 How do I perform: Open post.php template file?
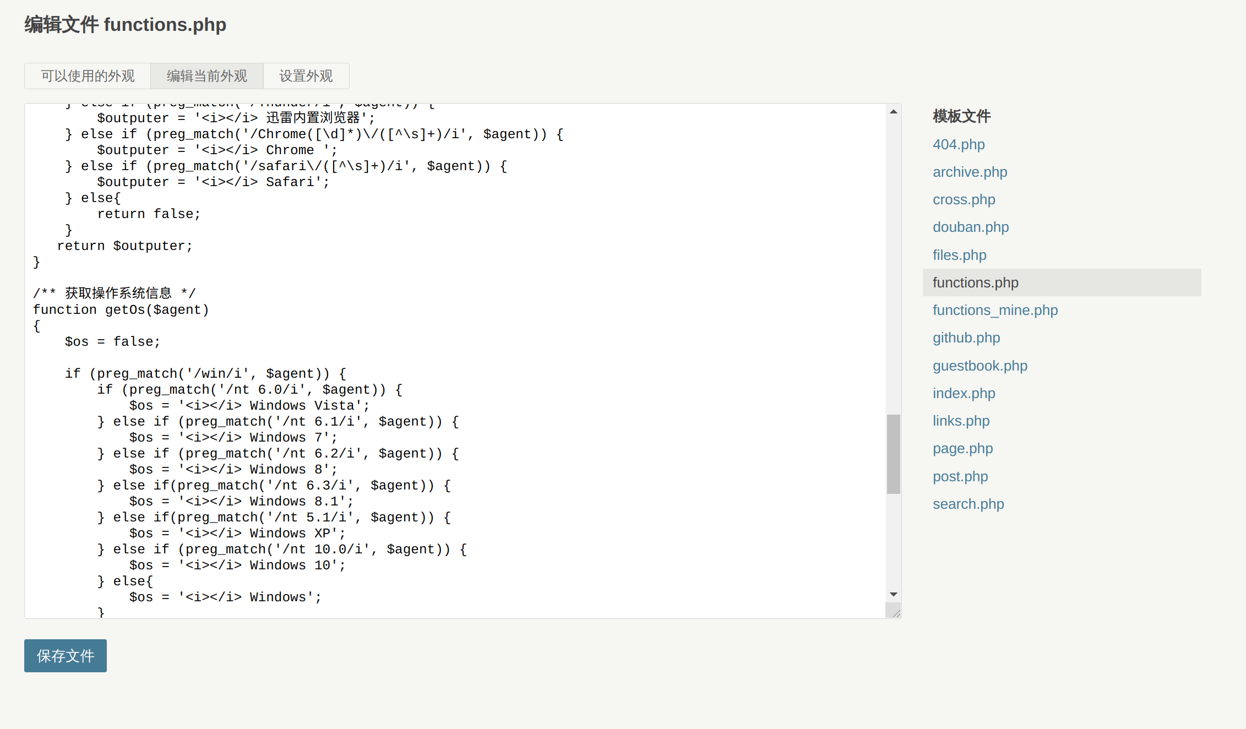(960, 476)
